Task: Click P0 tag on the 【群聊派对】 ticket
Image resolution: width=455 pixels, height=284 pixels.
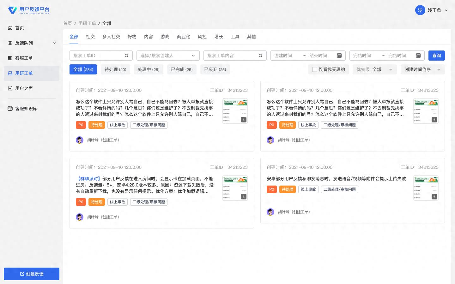Action: click(x=81, y=202)
